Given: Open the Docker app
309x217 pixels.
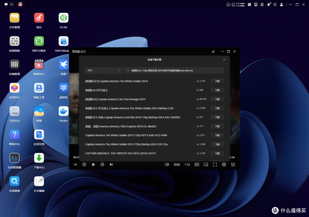Looking at the screenshot, I should pos(64,111).
